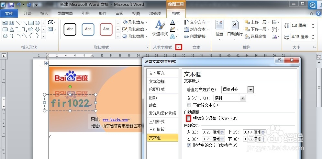The height and width of the screenshot is (159, 322).
Task: Open Shape Fill (形状填充) dropdown
Action: (x=135, y=22)
